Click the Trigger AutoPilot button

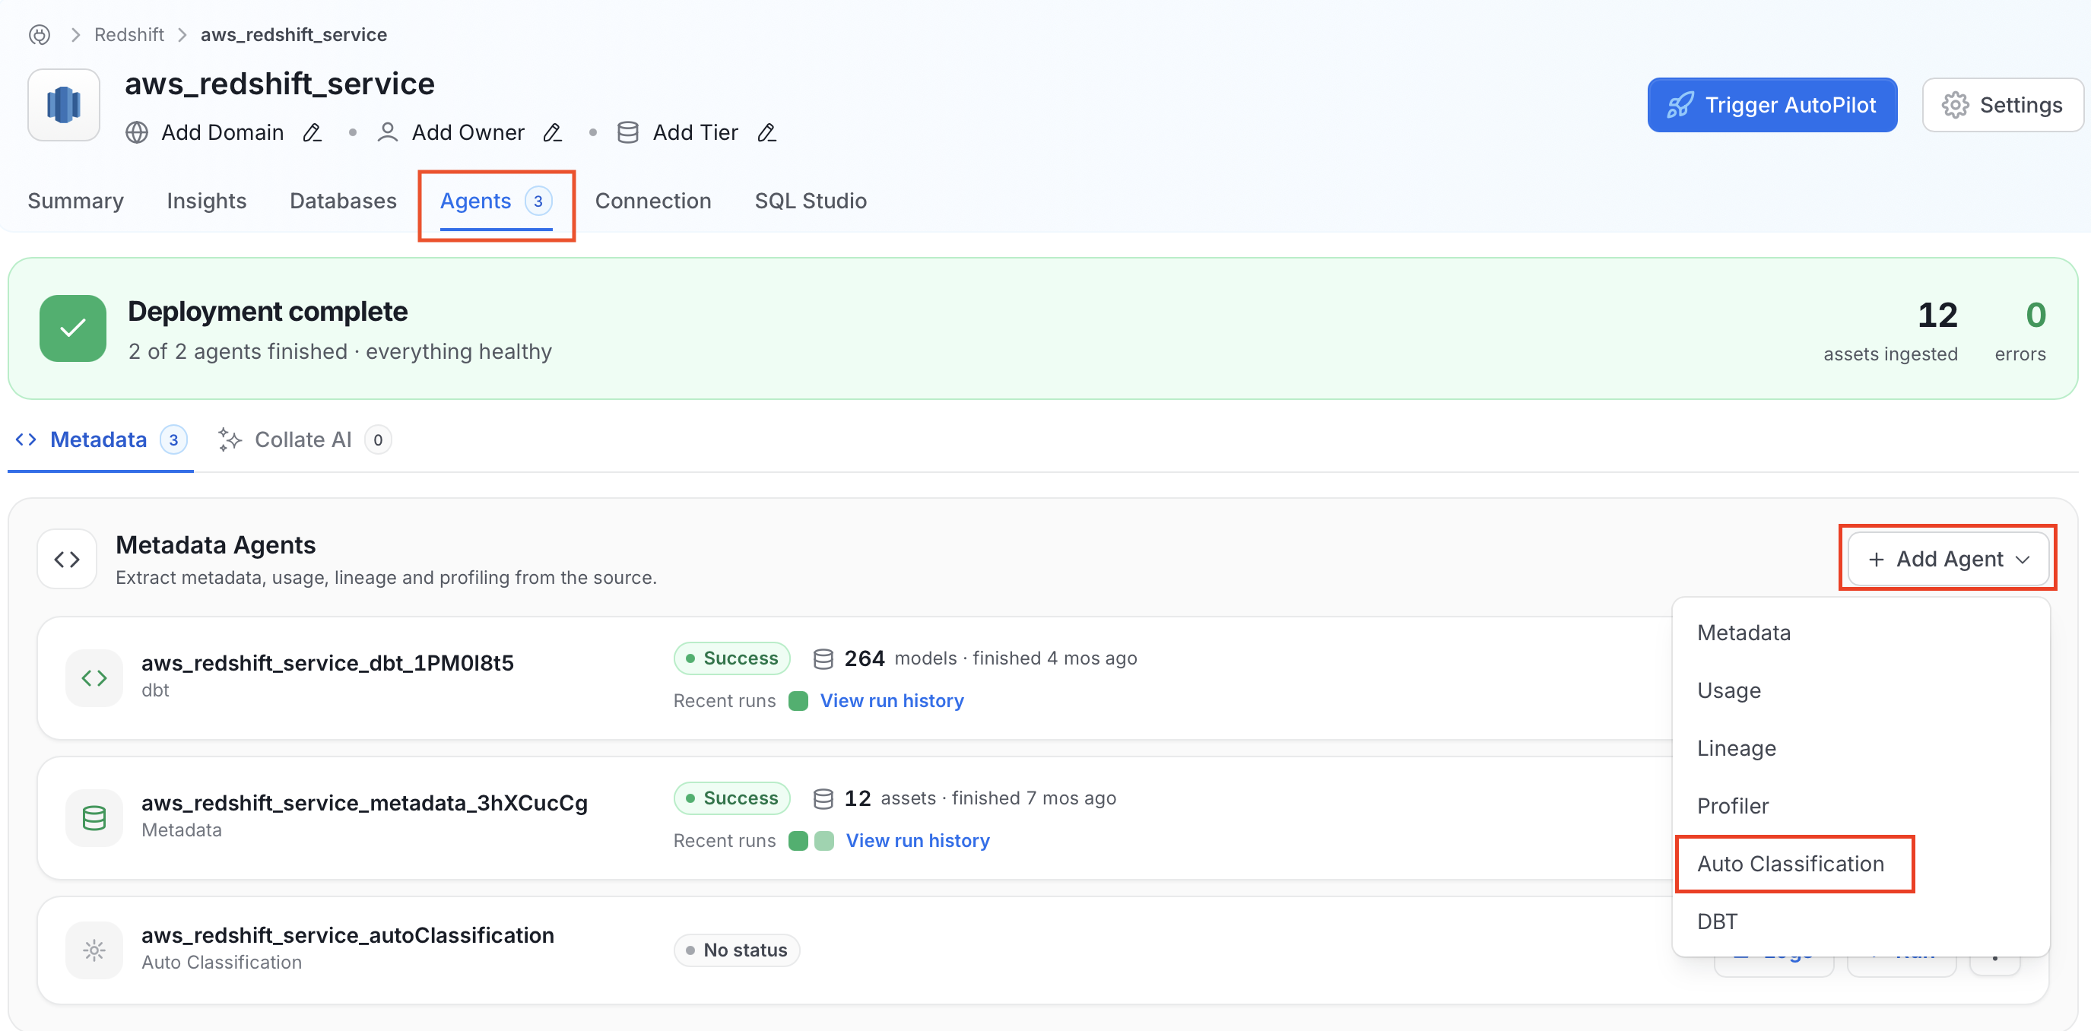[x=1772, y=105]
